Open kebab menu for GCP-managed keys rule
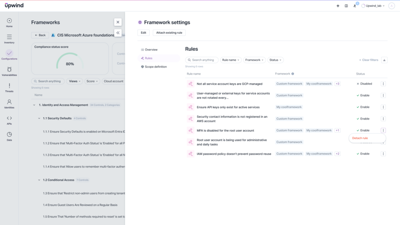Image resolution: width=400 pixels, height=225 pixels. (x=383, y=84)
